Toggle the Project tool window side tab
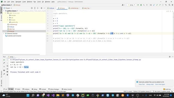Image resolution: width=174 pixels, height=98 pixels. pyautogui.click(x=1, y=10)
